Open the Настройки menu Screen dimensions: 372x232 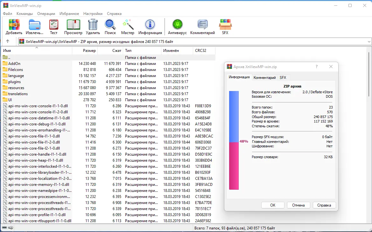[x=93, y=13]
